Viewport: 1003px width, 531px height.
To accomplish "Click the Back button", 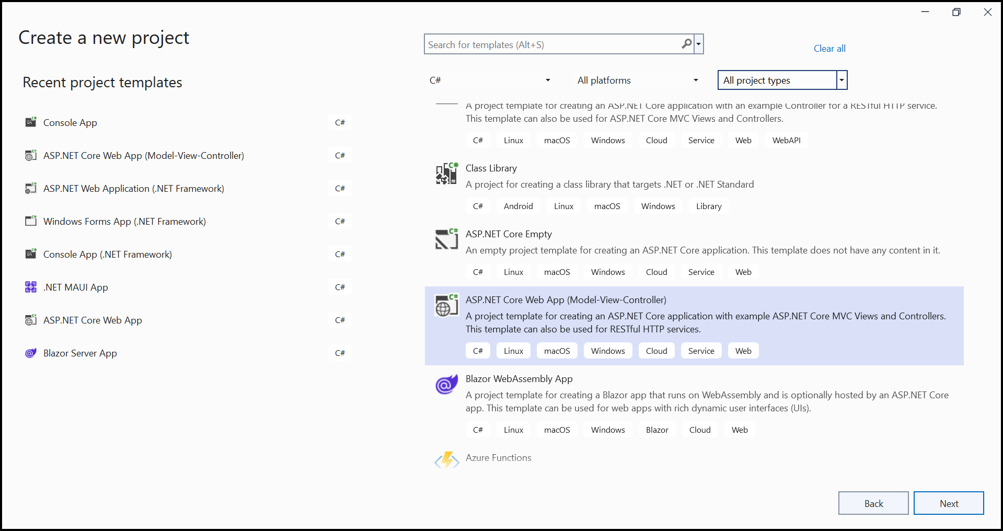I will 873,503.
